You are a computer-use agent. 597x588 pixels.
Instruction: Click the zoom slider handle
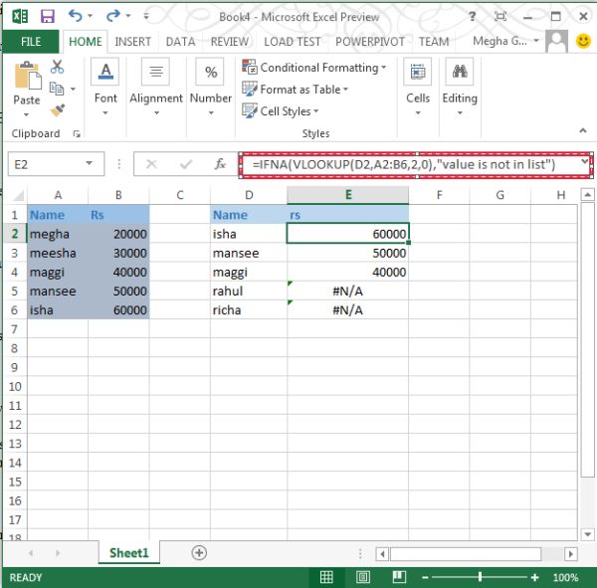point(481,577)
